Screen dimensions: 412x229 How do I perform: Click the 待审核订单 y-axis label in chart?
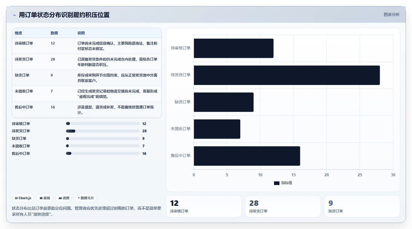coord(180,48)
